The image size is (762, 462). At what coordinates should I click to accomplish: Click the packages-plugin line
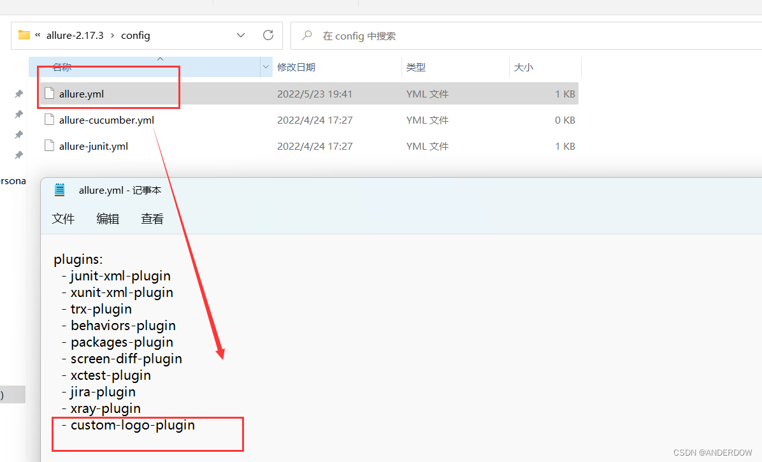coord(117,342)
